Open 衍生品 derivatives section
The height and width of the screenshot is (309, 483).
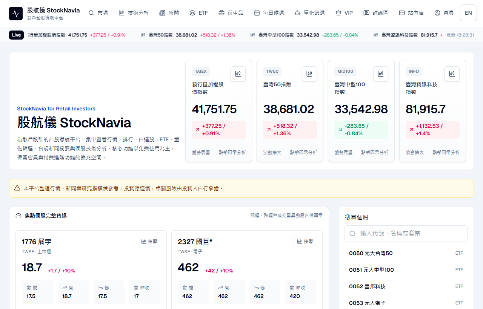pyautogui.click(x=231, y=13)
